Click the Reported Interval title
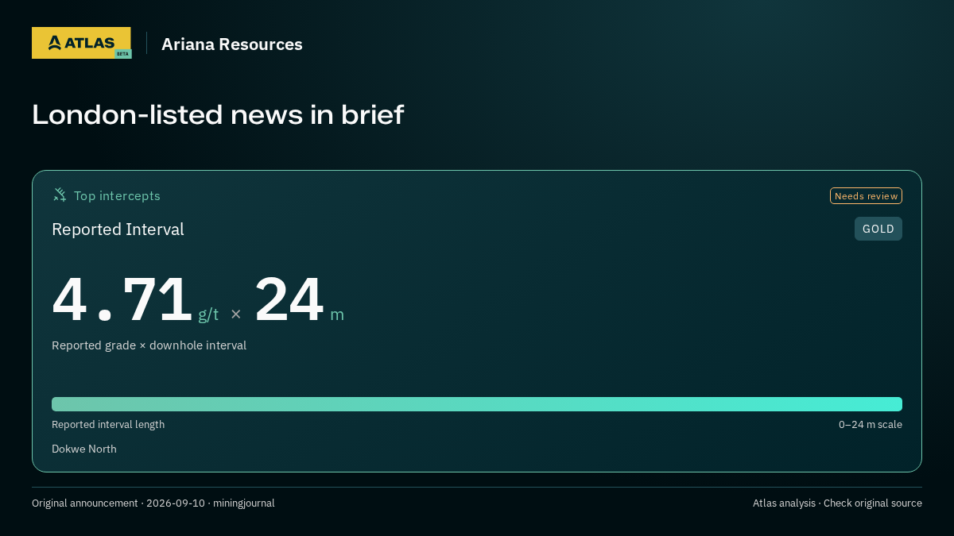Screen dimensions: 954x536 coord(118,229)
